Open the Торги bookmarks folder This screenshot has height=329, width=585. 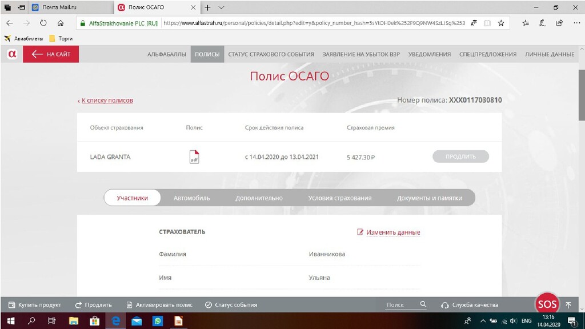pos(61,38)
